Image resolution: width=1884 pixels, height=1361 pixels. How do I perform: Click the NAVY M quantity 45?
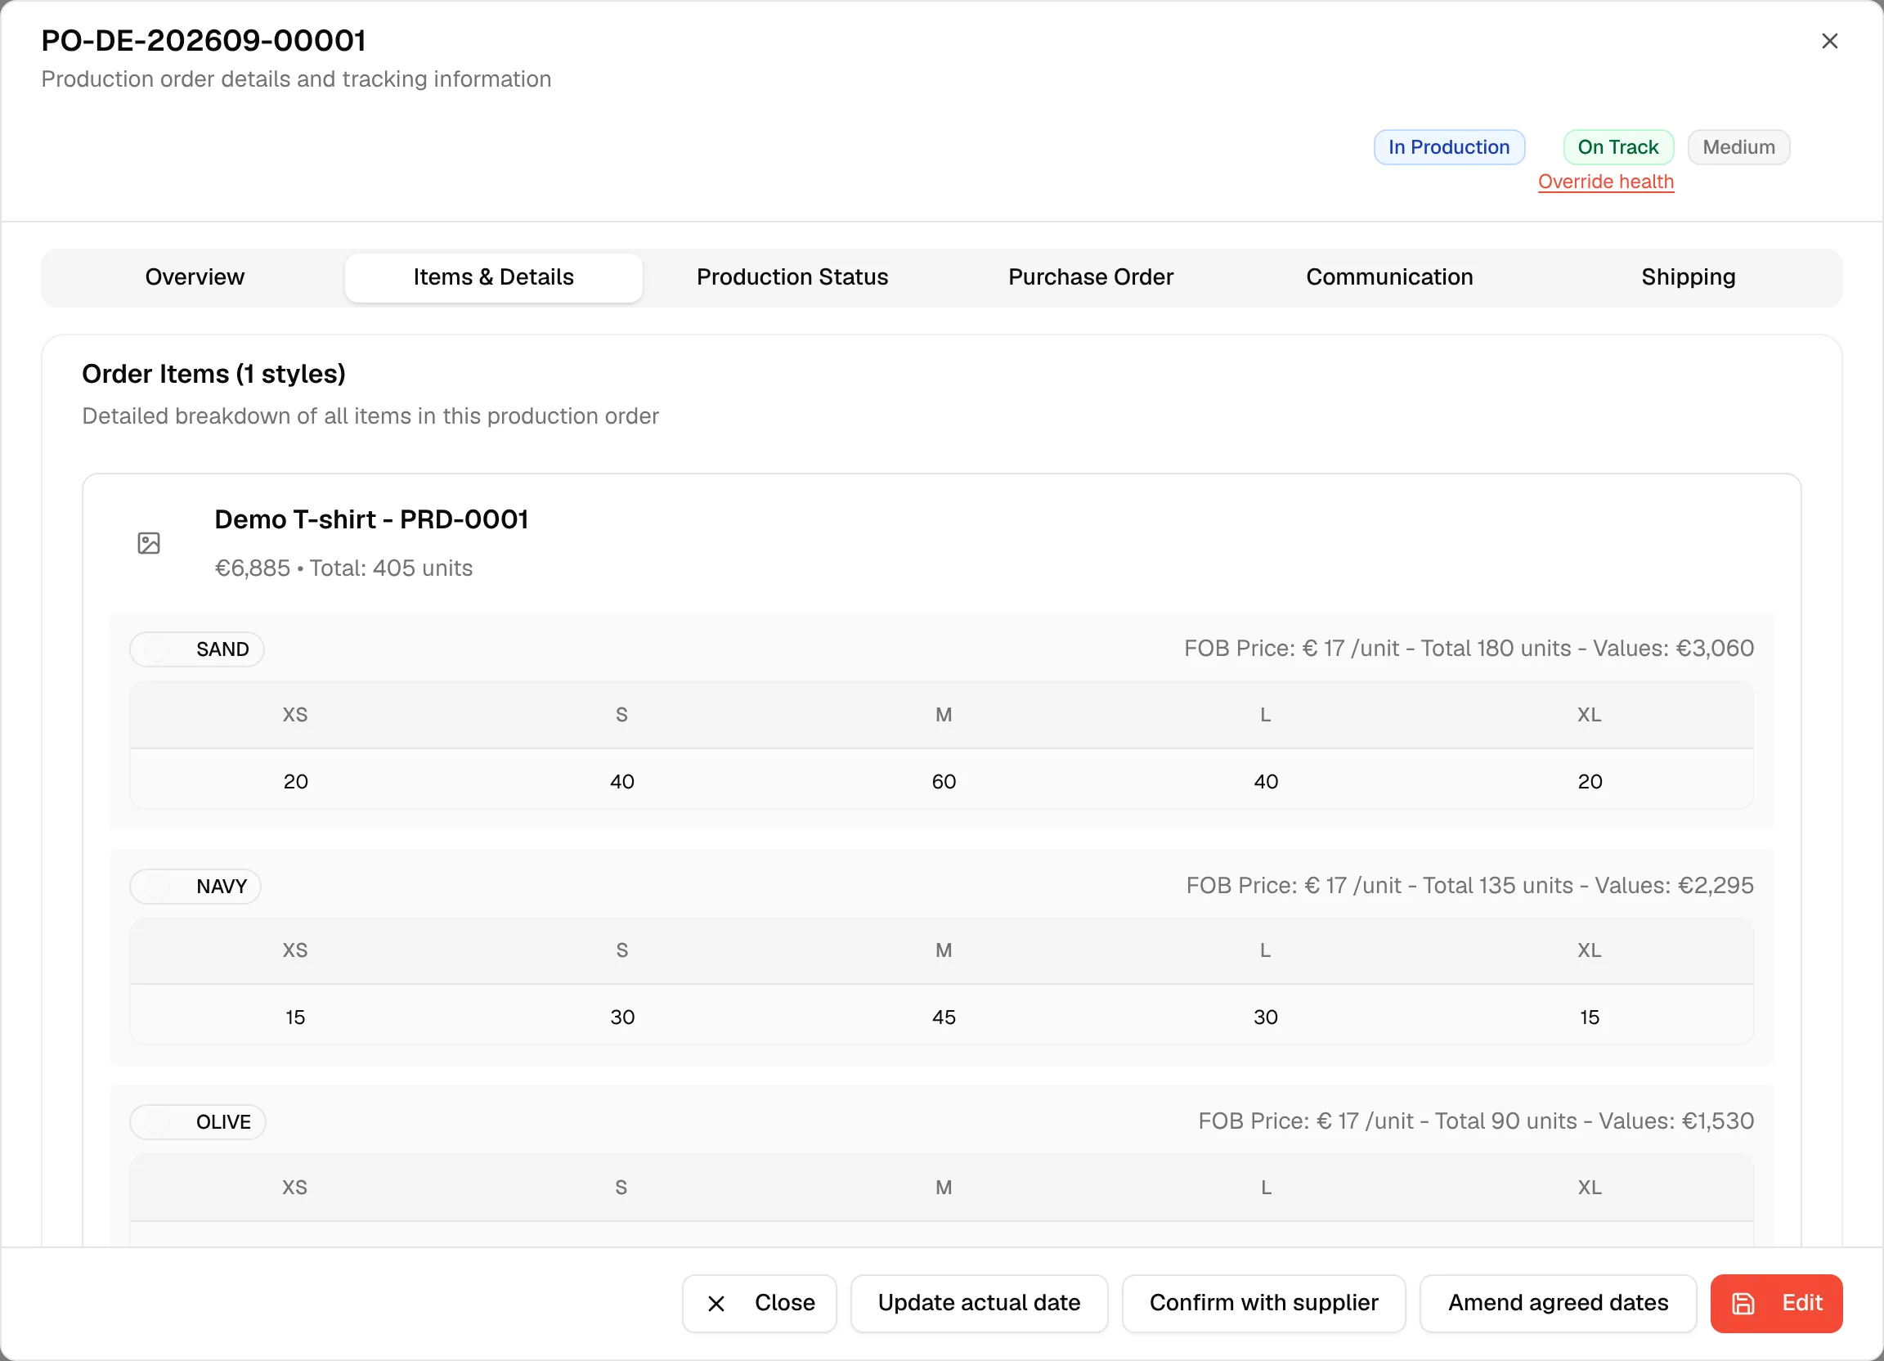pyautogui.click(x=944, y=1017)
